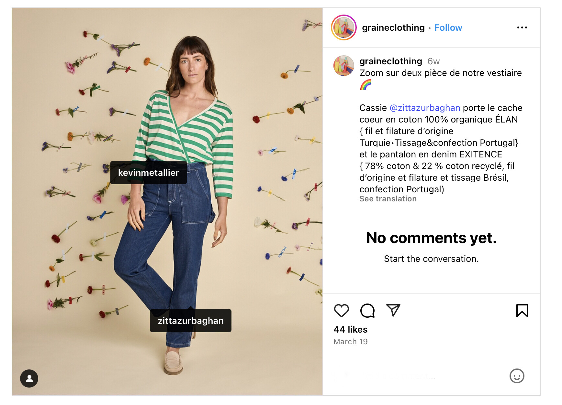Open comments via speech bubble icon
The width and height of the screenshot is (562, 405).
click(367, 311)
